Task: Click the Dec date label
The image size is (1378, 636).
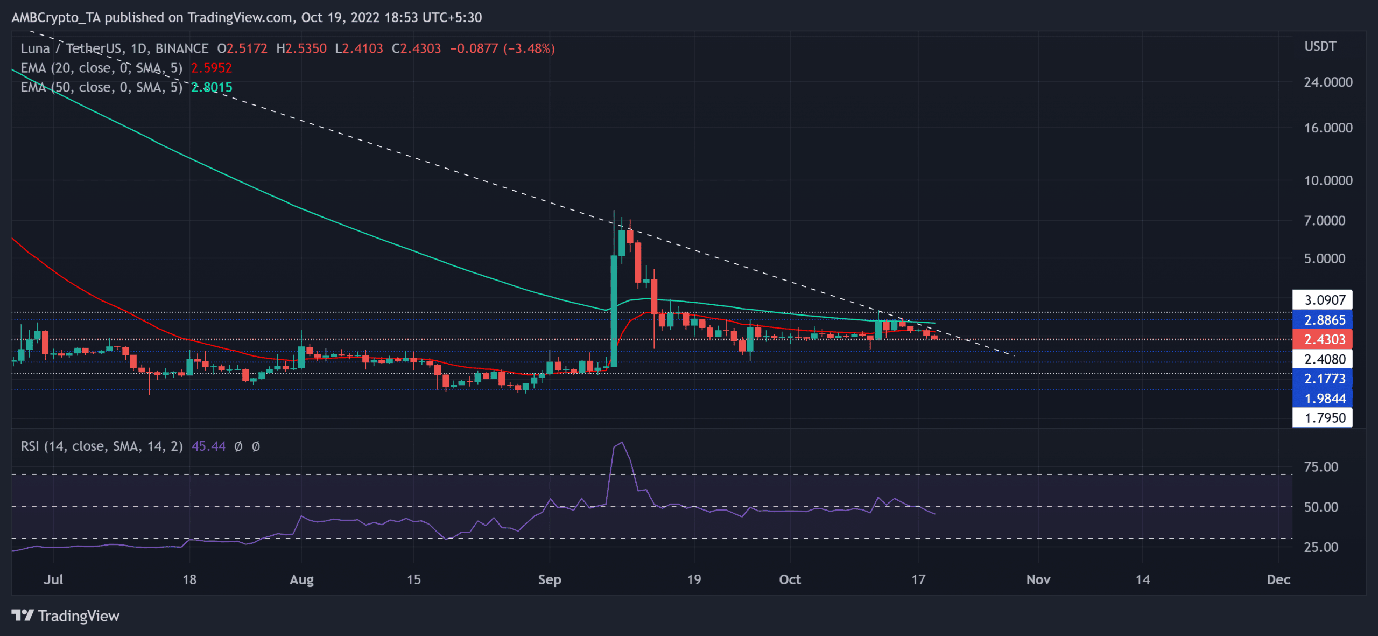Action: [x=1278, y=580]
